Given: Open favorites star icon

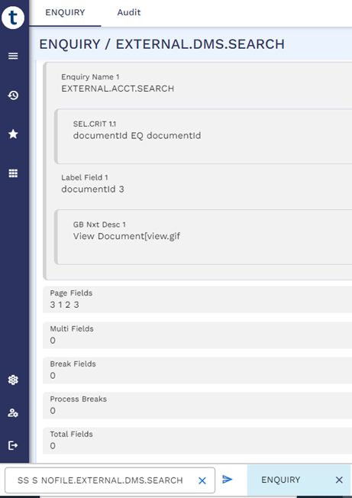Looking at the screenshot, I should (13, 134).
